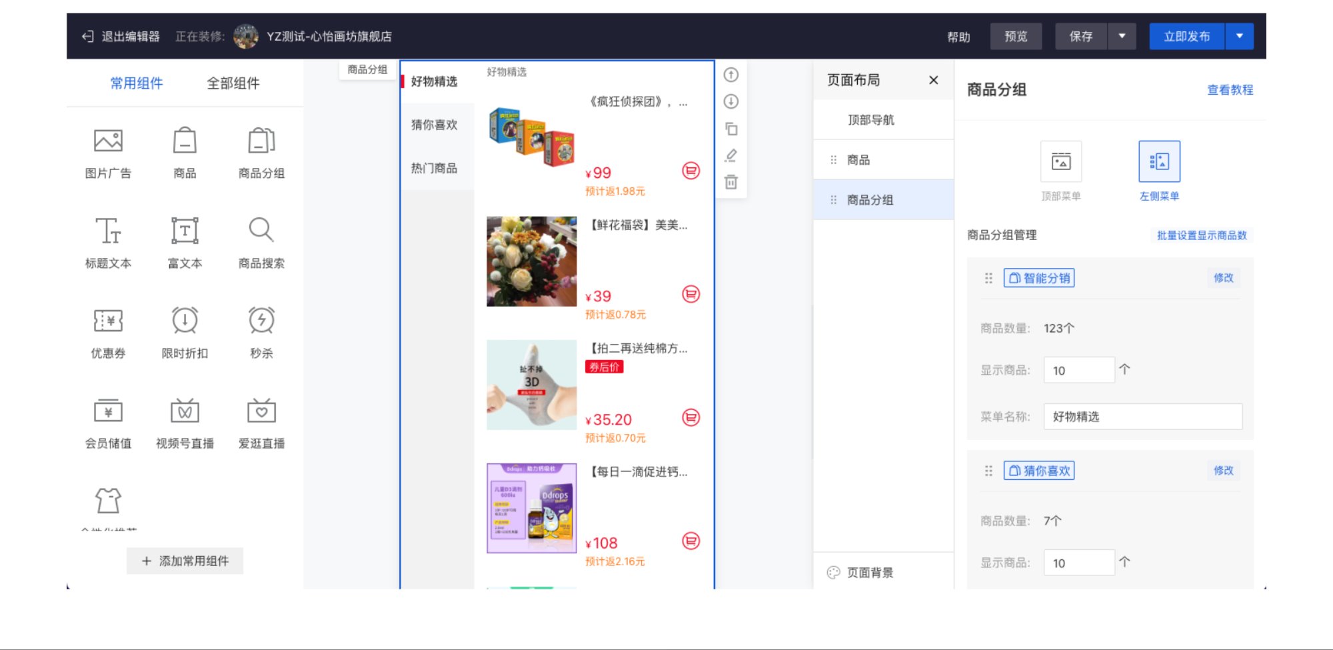Select the 会员储值 component icon
This screenshot has height=650, width=1333.
pyautogui.click(x=109, y=411)
